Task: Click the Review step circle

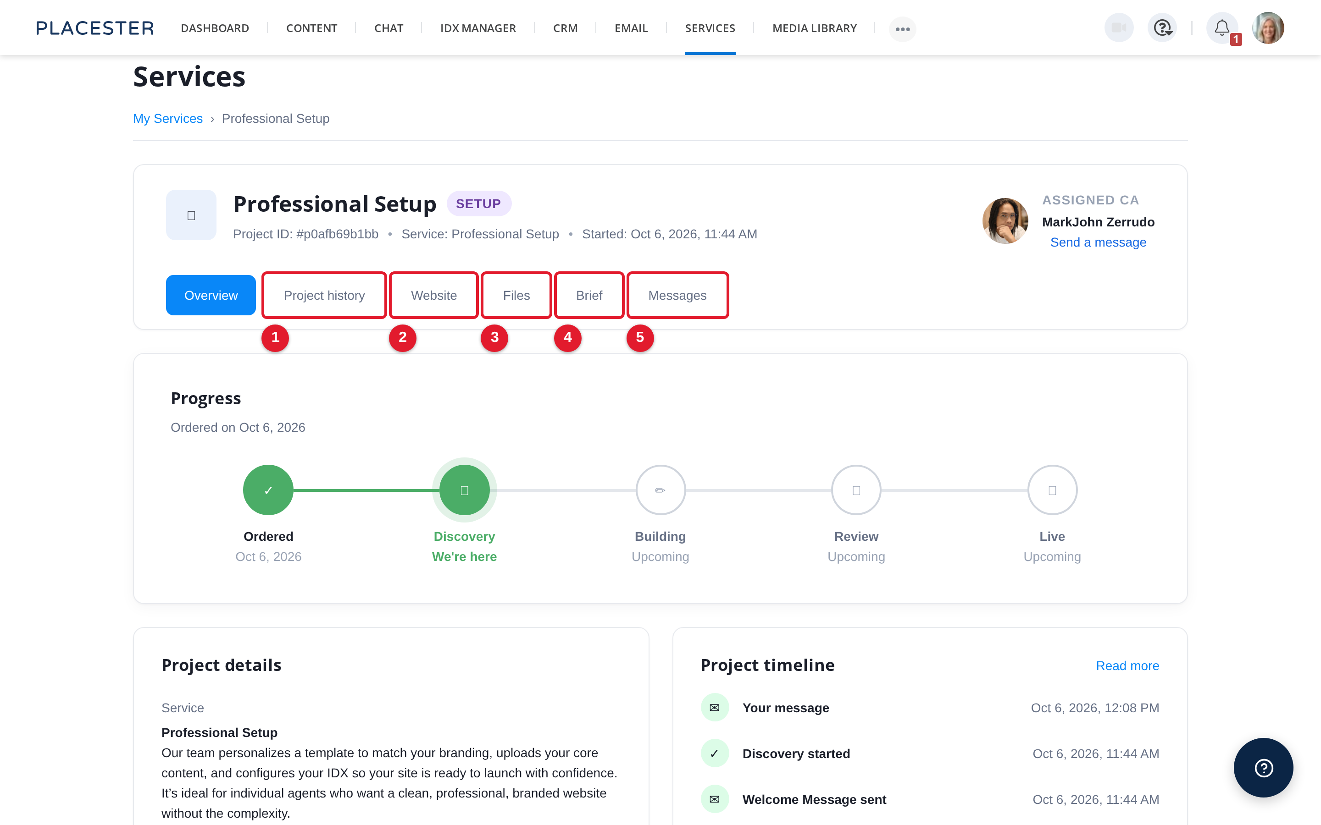Action: [856, 490]
